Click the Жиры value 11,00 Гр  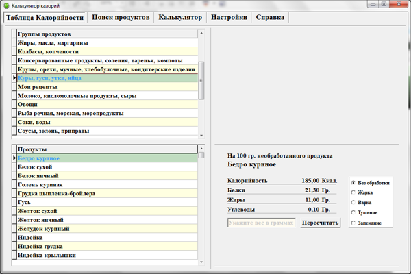(317, 200)
